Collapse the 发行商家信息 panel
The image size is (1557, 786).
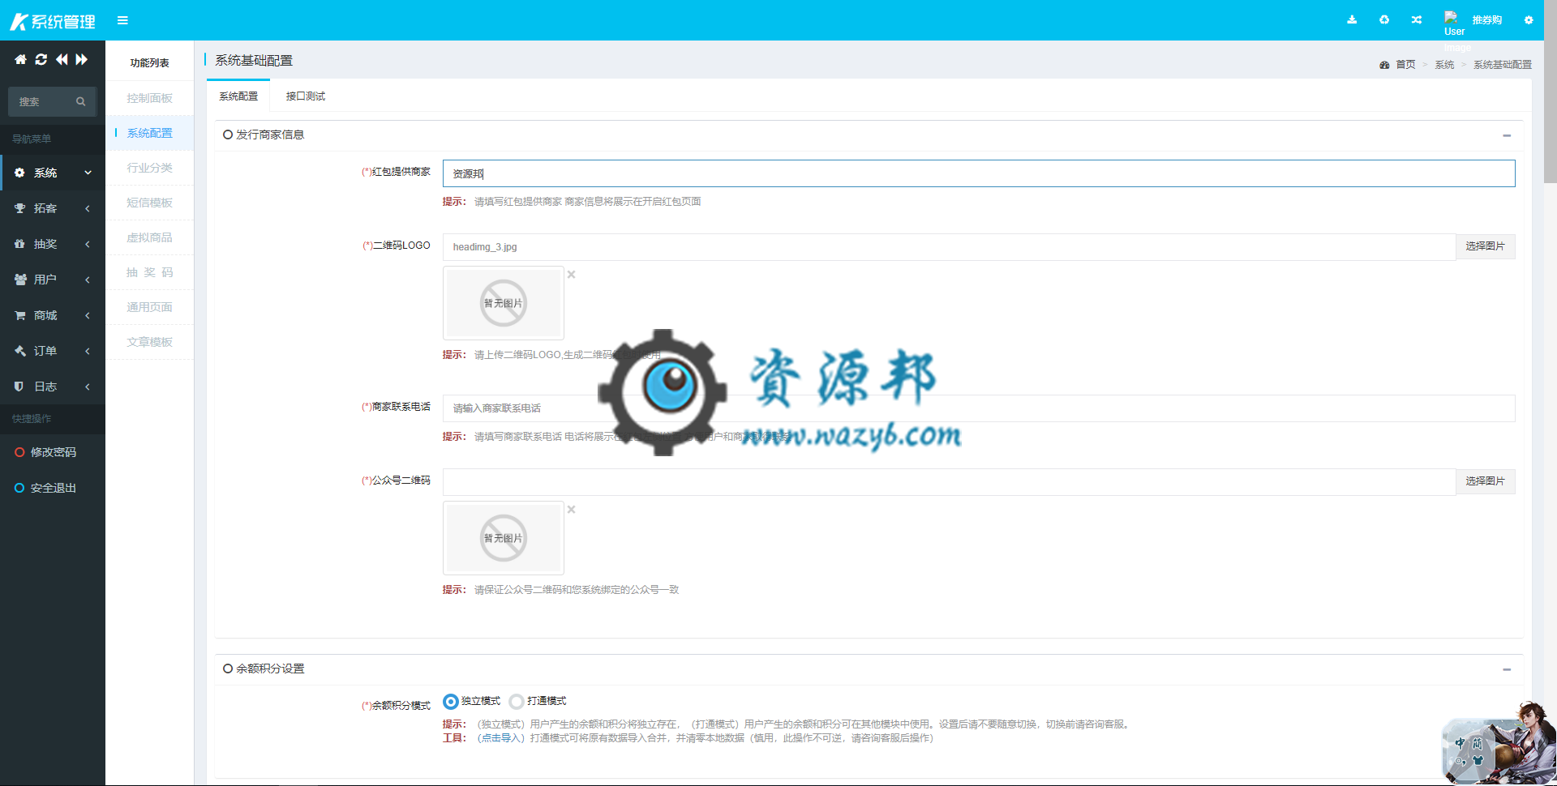pyautogui.click(x=1507, y=135)
